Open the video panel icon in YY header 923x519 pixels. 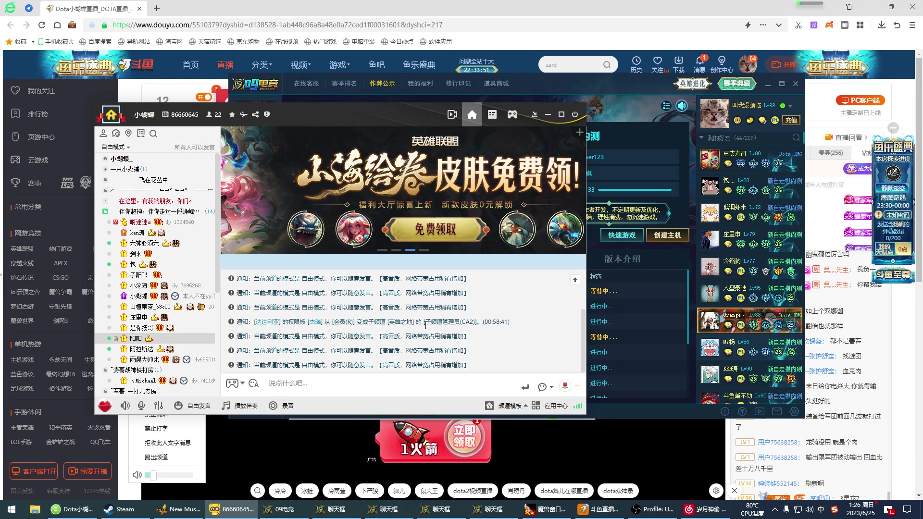click(x=452, y=114)
